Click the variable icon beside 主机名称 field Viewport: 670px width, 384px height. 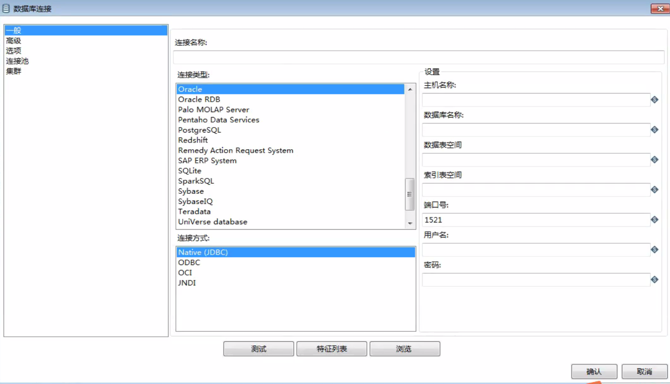[655, 100]
